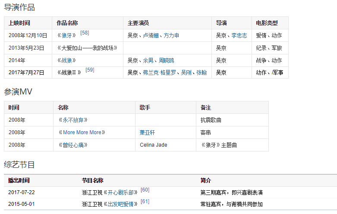Open the 永不放弃 MV link
This screenshot has width=337, height=214.
coord(72,120)
